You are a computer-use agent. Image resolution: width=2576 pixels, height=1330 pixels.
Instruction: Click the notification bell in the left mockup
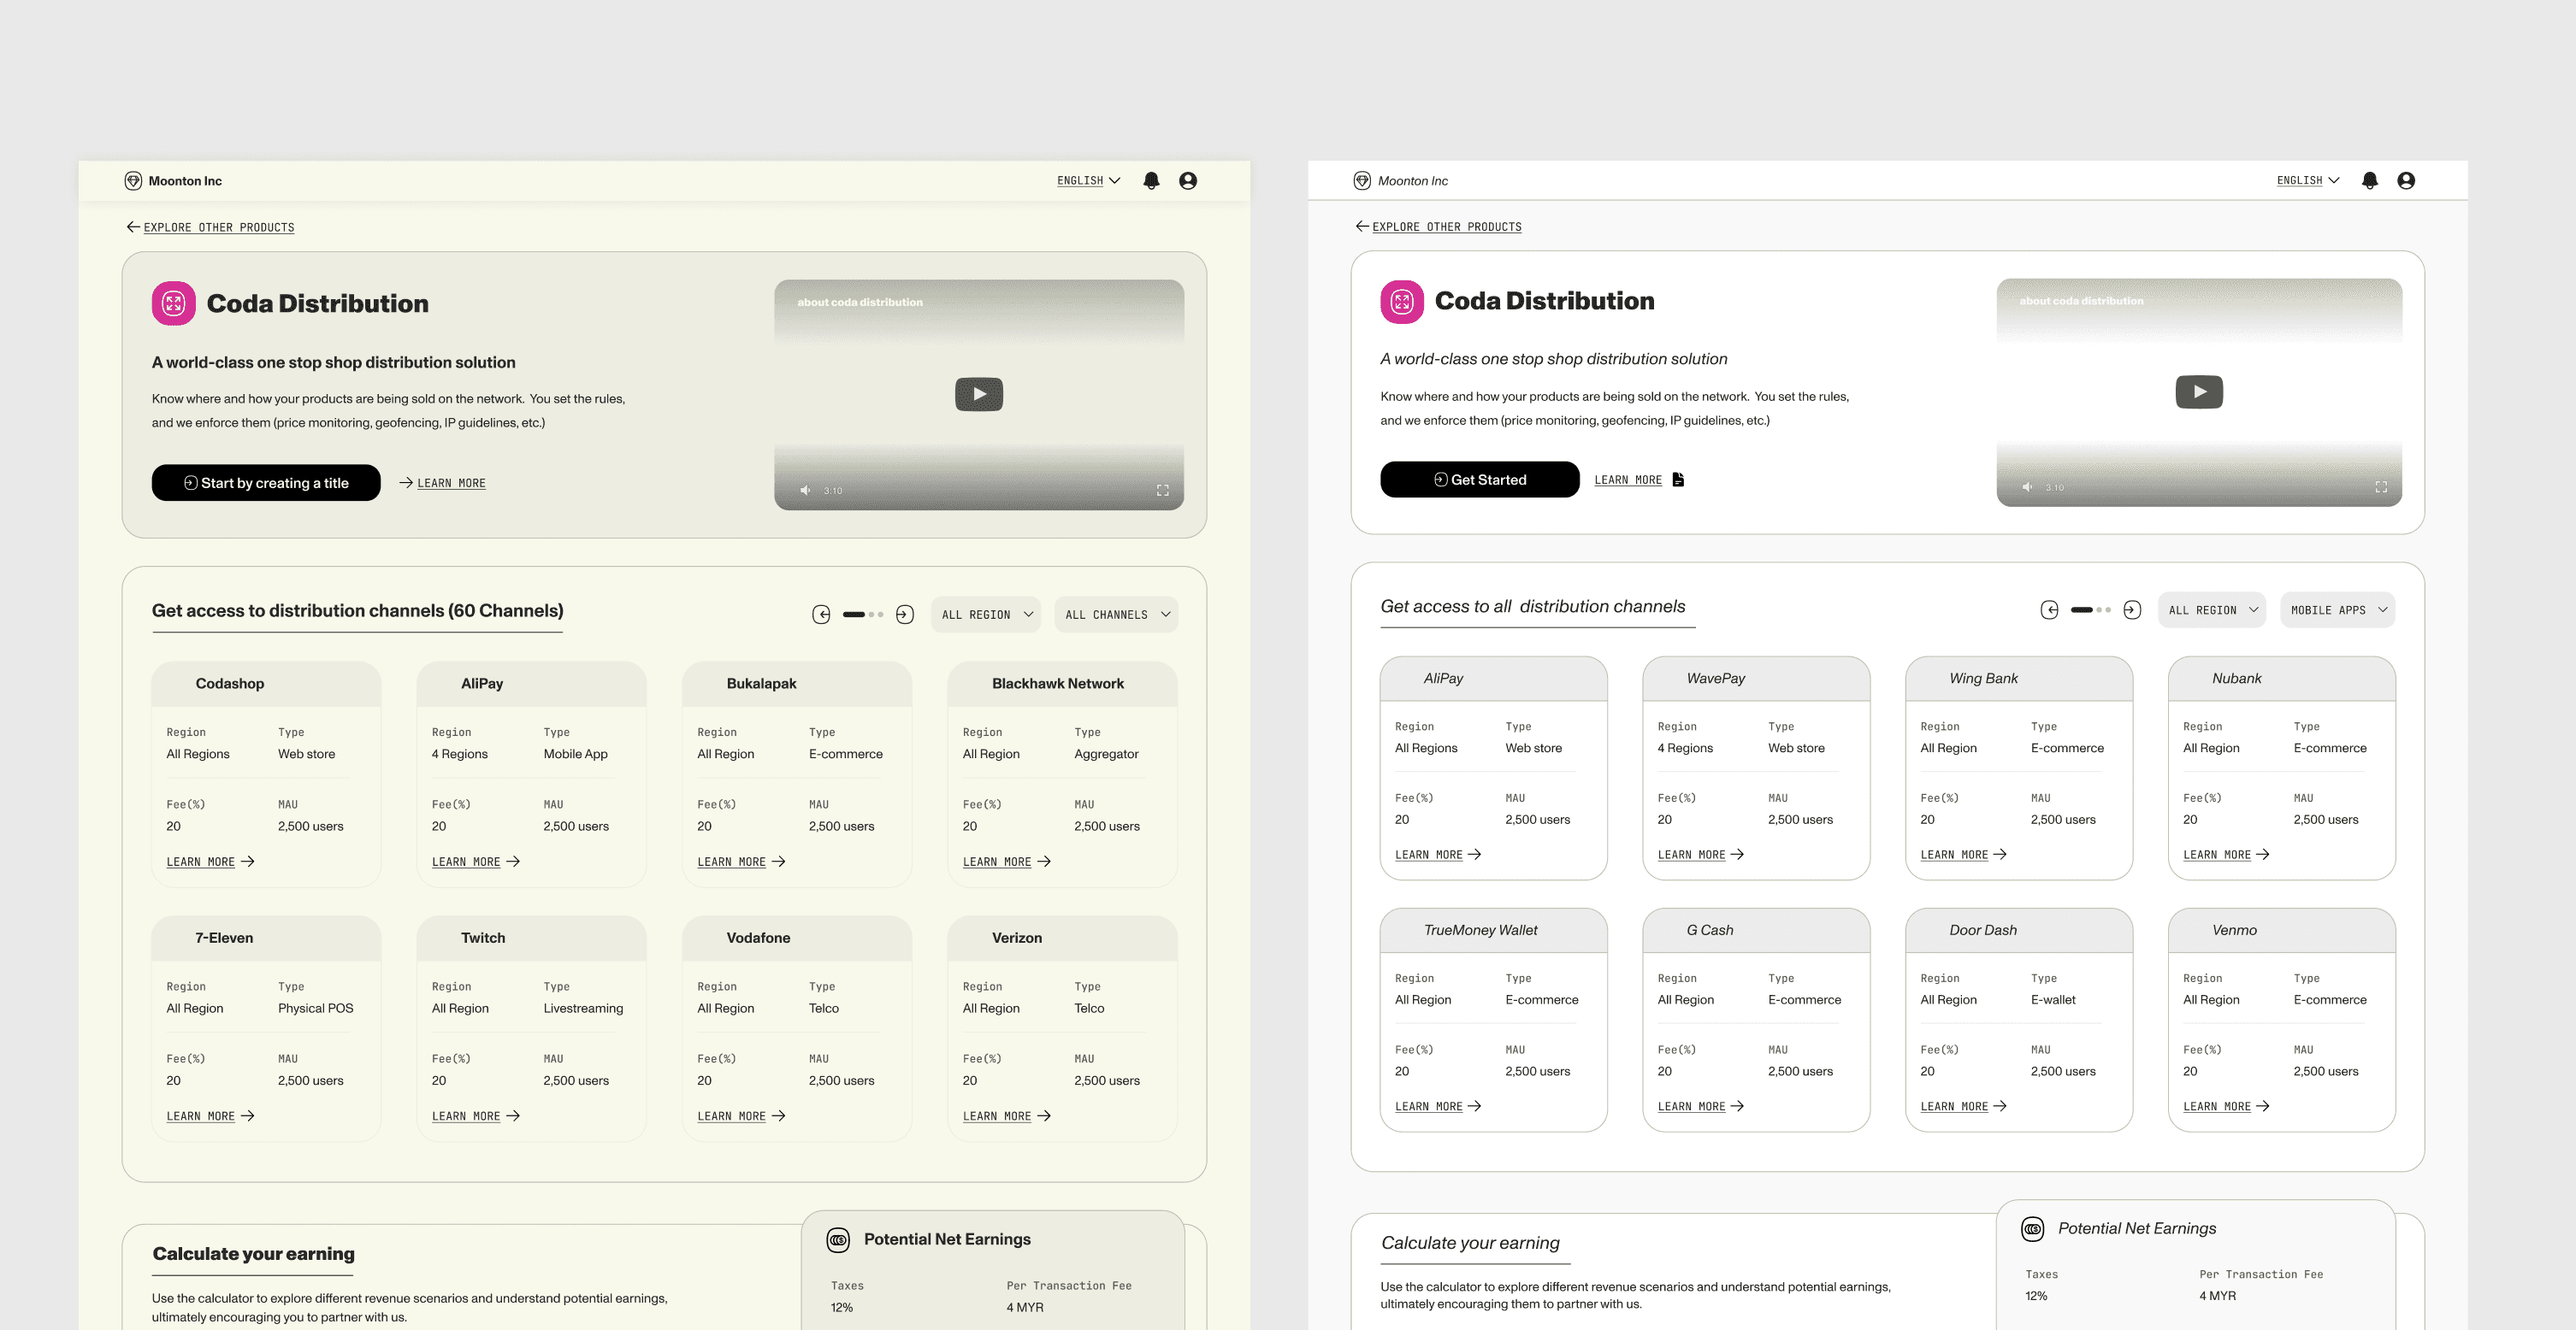click(x=1151, y=181)
